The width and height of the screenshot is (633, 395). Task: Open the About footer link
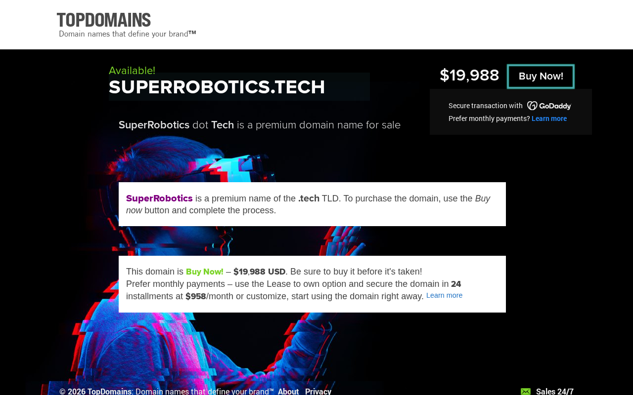[x=288, y=391]
